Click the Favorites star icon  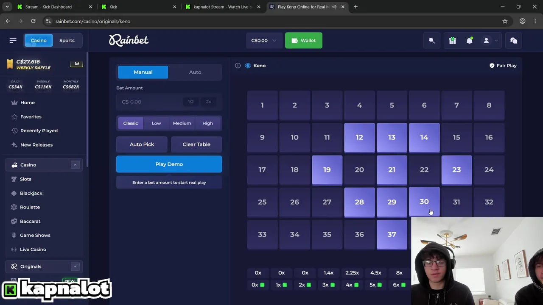pyautogui.click(x=14, y=116)
